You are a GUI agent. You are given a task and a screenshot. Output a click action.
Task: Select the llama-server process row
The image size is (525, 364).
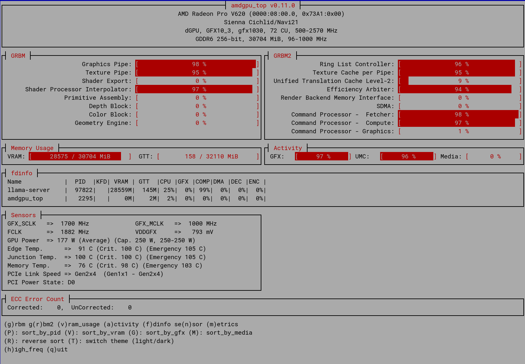tap(29, 190)
